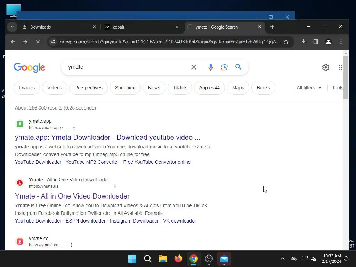Click the Chrome address bar URL
This screenshot has width=356, height=267.
click(169, 42)
